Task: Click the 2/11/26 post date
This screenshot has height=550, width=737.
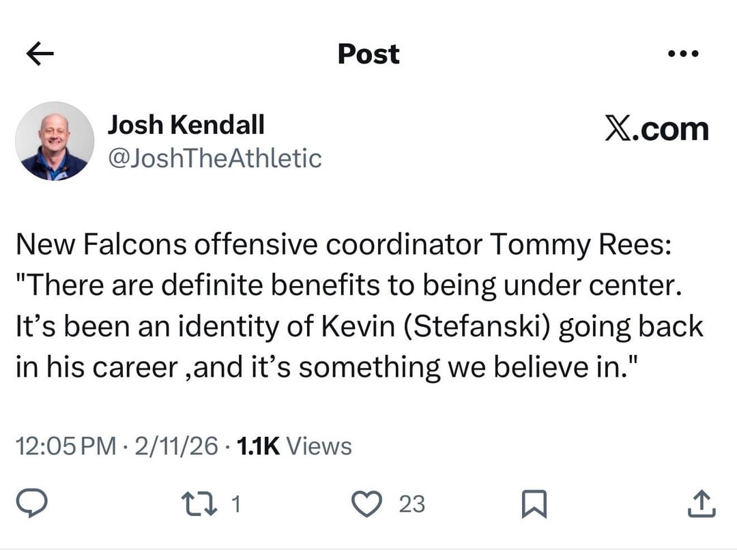Action: 177,446
